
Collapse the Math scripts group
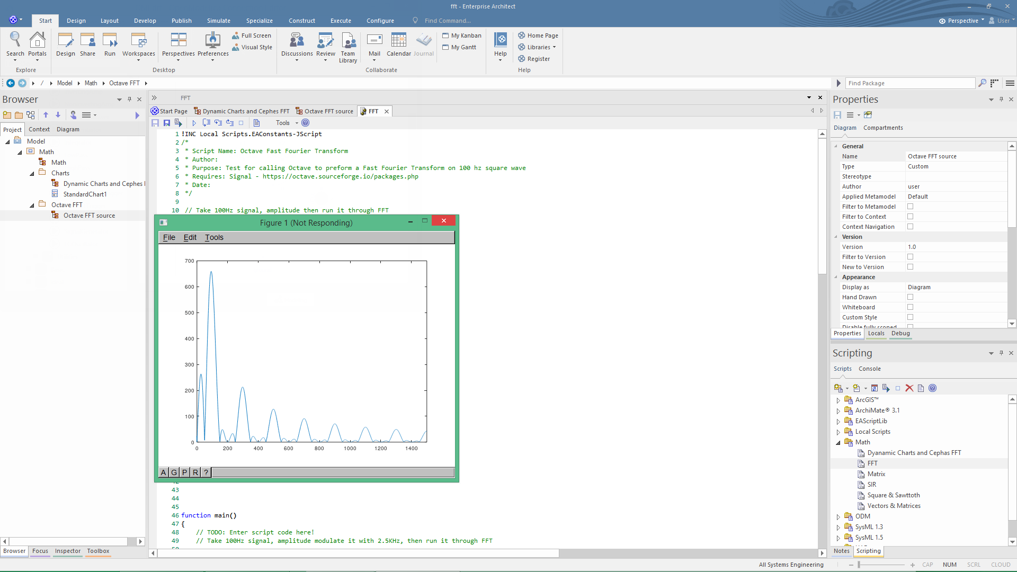(838, 443)
